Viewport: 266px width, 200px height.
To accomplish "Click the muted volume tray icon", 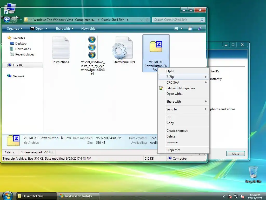I will pos(242,196).
